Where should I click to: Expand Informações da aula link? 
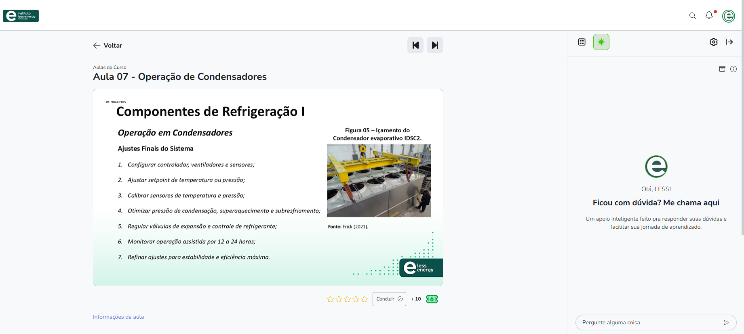[118, 317]
